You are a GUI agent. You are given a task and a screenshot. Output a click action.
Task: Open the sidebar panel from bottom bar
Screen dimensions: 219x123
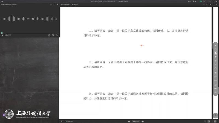point(62,121)
